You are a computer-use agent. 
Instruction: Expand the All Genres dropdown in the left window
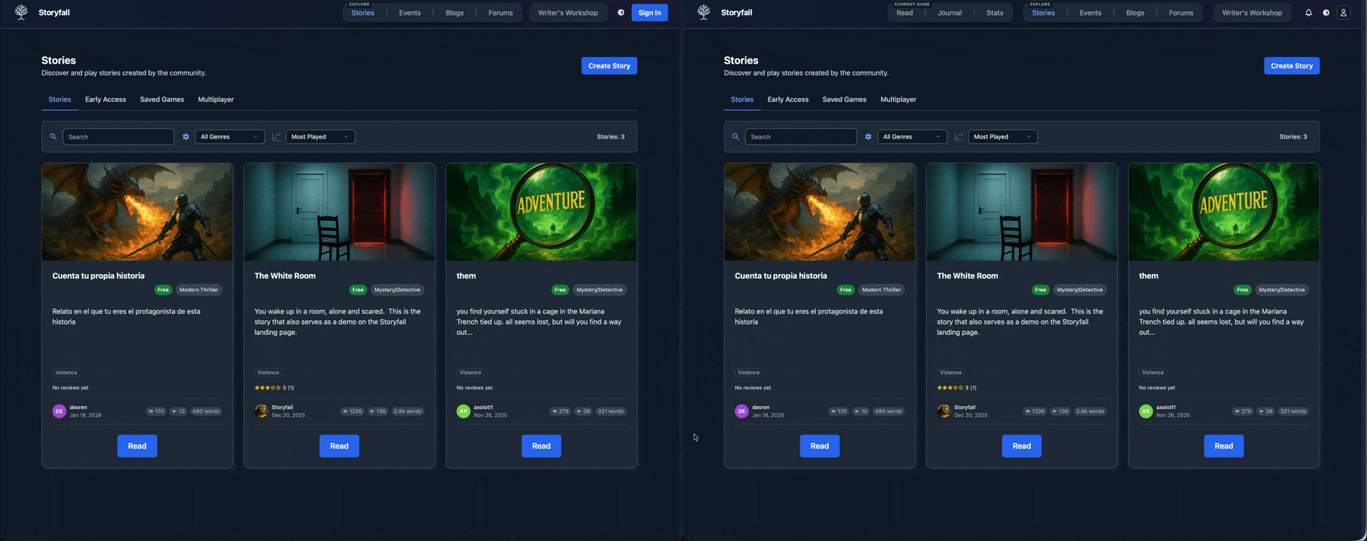(229, 137)
